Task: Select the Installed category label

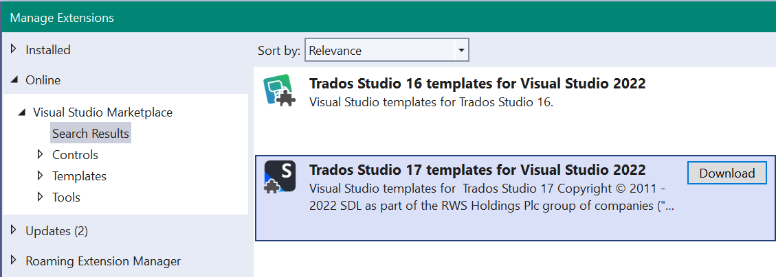Action: 48,50
